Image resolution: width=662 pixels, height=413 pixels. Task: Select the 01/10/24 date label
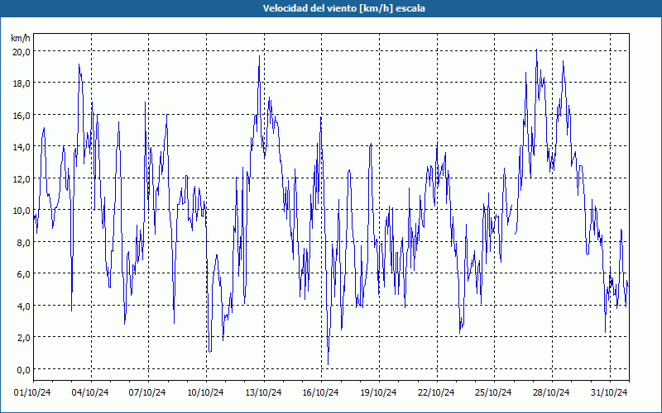coord(32,393)
